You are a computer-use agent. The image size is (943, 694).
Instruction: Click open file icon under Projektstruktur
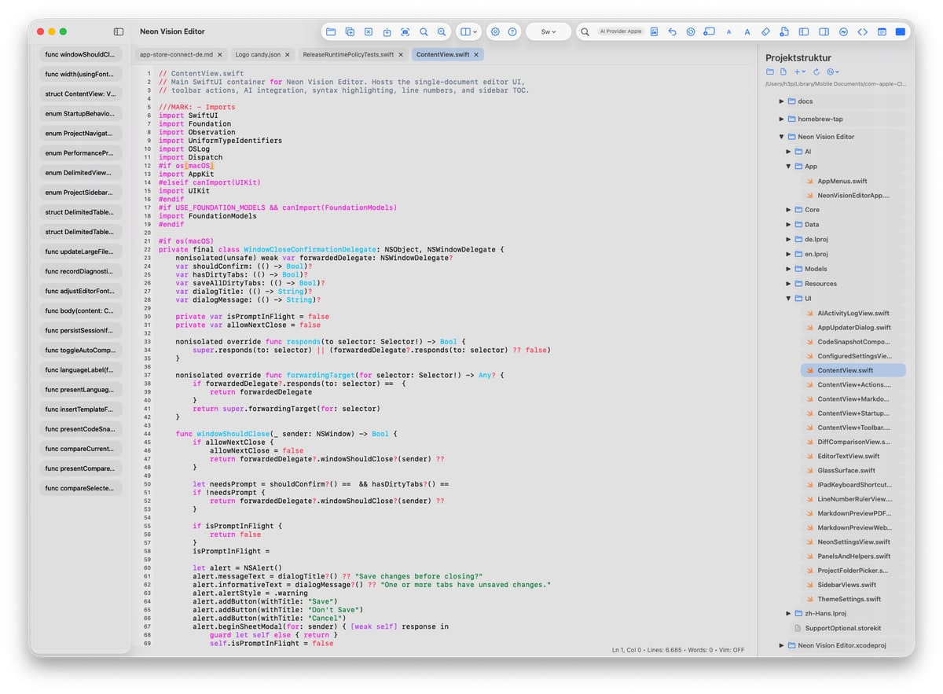(x=783, y=72)
